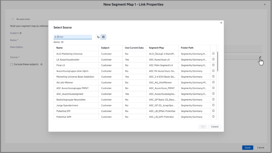Screen dimensions: 272x153
Task: Click the ASC Ausschluss LK segment map cell
Action: point(162,59)
